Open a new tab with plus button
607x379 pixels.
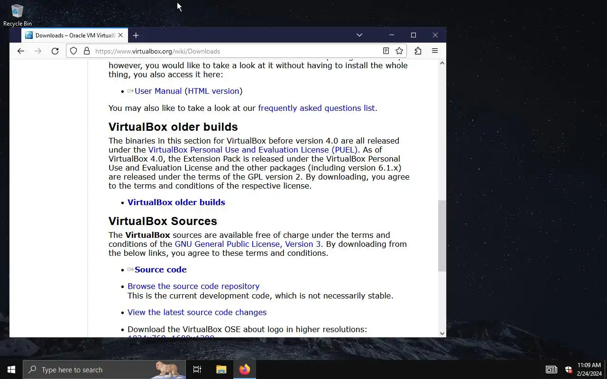click(x=136, y=35)
